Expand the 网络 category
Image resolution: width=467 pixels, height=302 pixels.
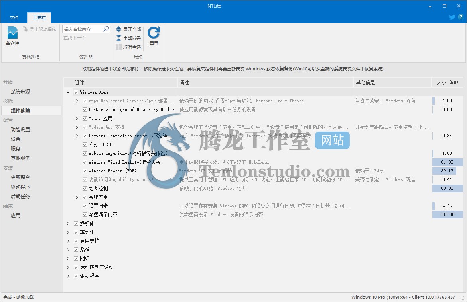(x=68, y=259)
